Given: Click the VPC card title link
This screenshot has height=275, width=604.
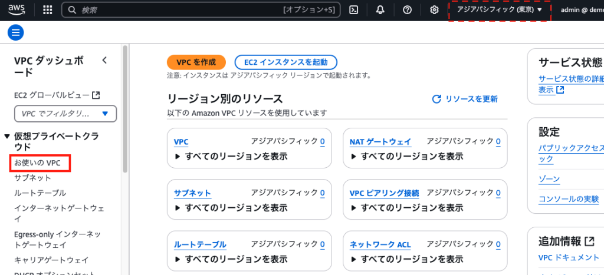Looking at the screenshot, I should click(x=181, y=142).
